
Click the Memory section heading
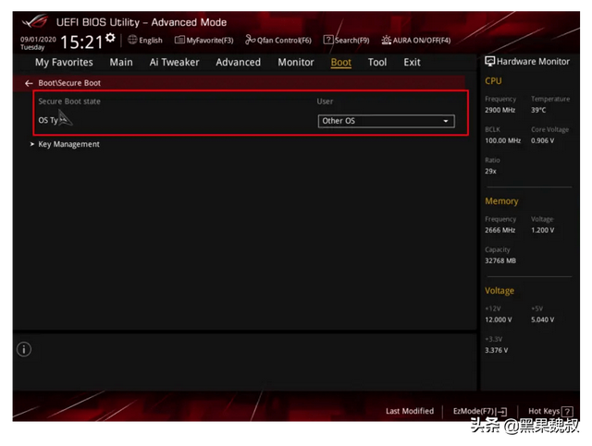[501, 201]
